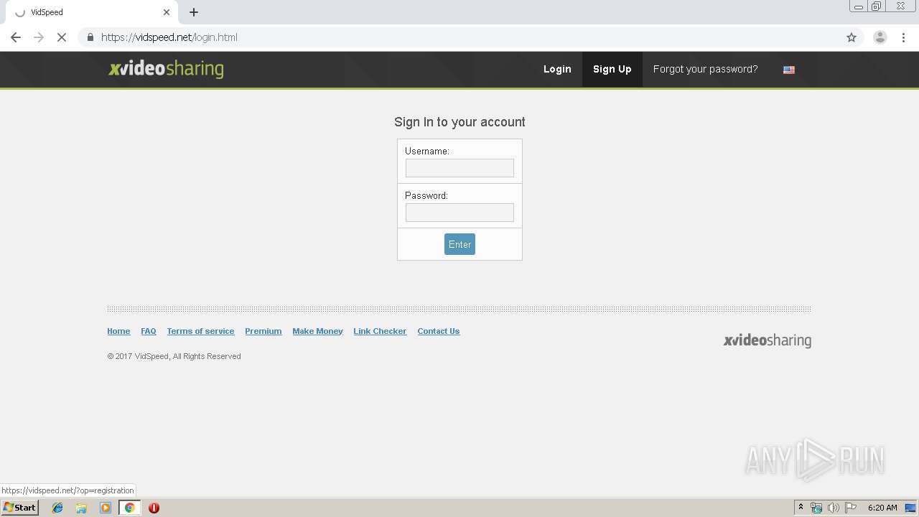Image resolution: width=919 pixels, height=517 pixels.
Task: Open Windows Start menu
Action: point(19,508)
